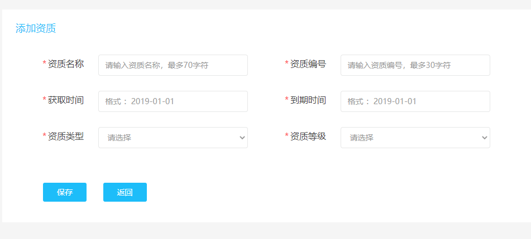The height and width of the screenshot is (239, 531).
Task: Click the red asterisk beside 到期时间
Action: (287, 100)
